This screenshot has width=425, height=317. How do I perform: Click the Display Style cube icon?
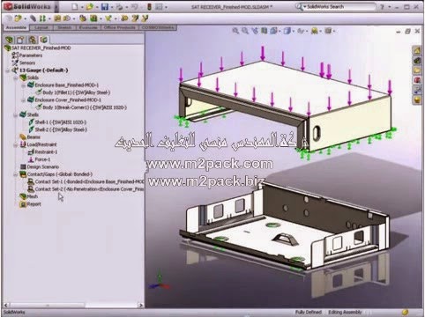tap(287, 31)
